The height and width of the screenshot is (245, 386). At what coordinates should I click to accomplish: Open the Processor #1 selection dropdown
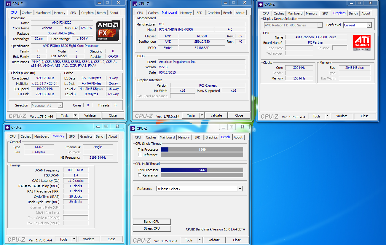(x=47, y=105)
